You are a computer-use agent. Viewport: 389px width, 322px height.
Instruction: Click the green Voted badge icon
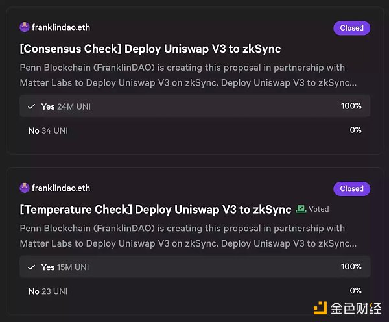(301, 209)
